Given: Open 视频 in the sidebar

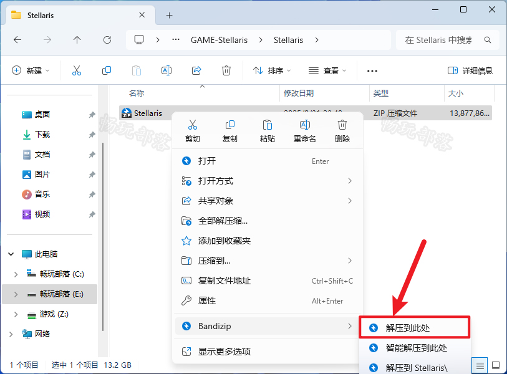Looking at the screenshot, I should tap(42, 214).
